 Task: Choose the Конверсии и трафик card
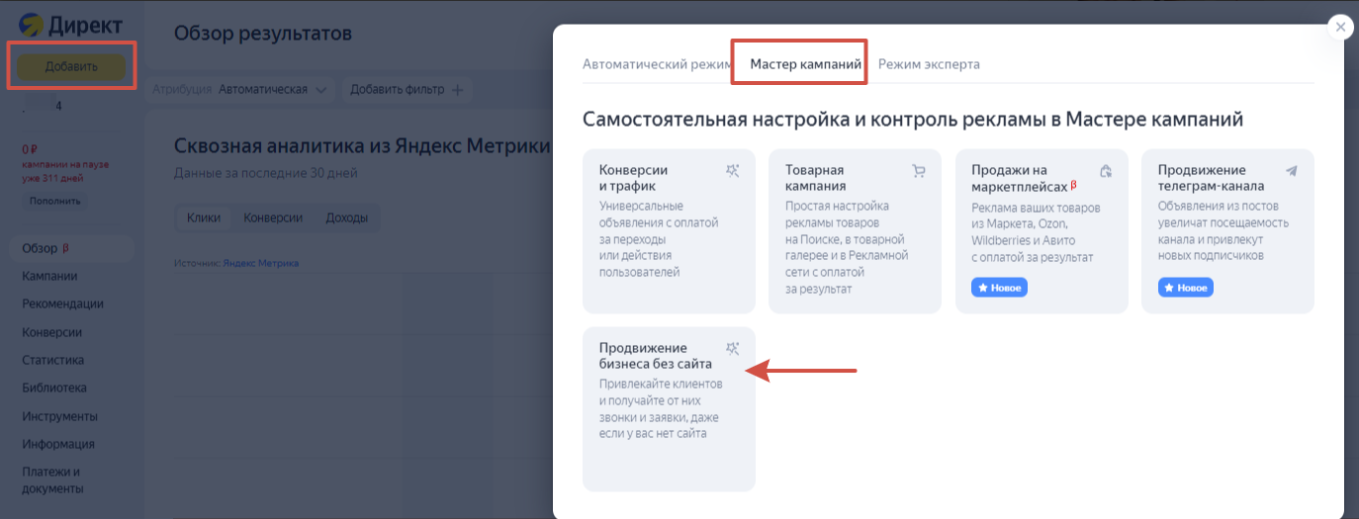coord(669,231)
